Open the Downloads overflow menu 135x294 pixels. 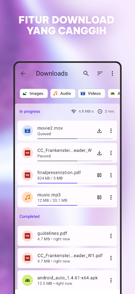coord(112,73)
